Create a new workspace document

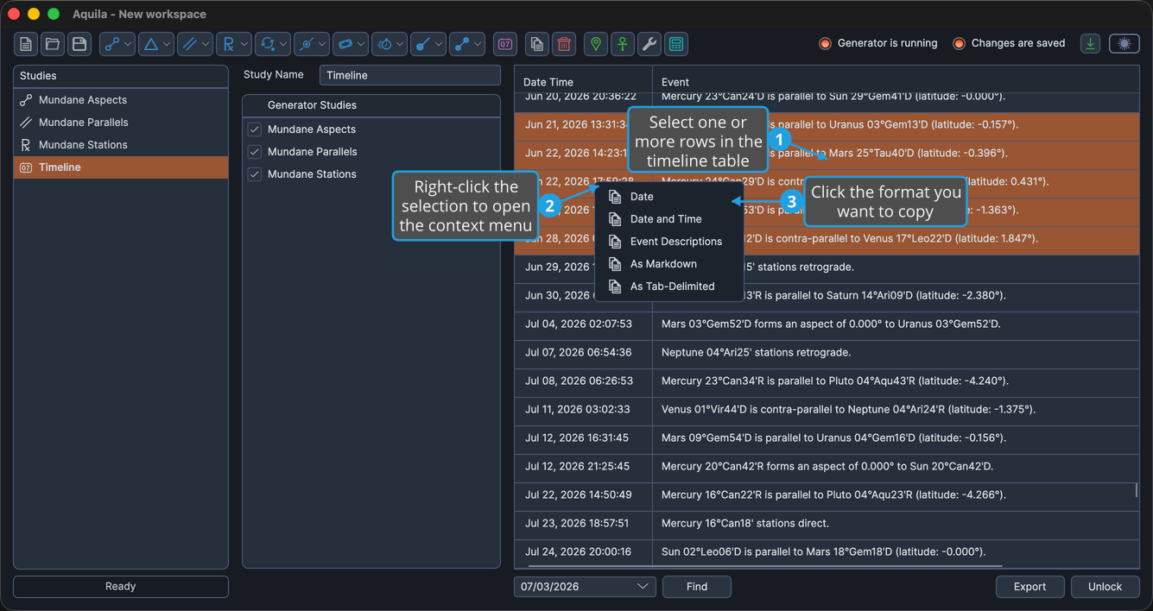[x=26, y=44]
